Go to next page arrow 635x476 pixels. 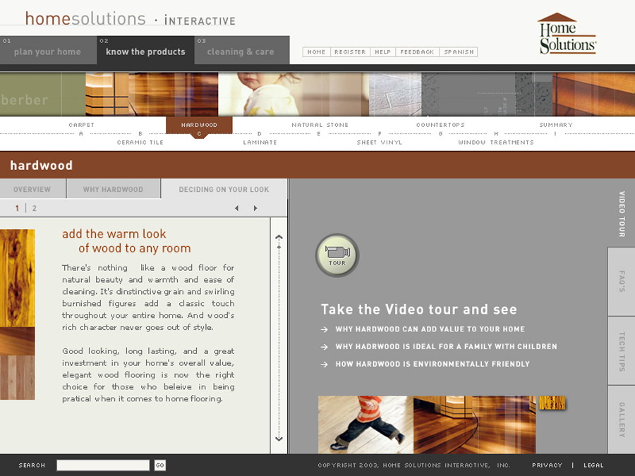tap(255, 208)
